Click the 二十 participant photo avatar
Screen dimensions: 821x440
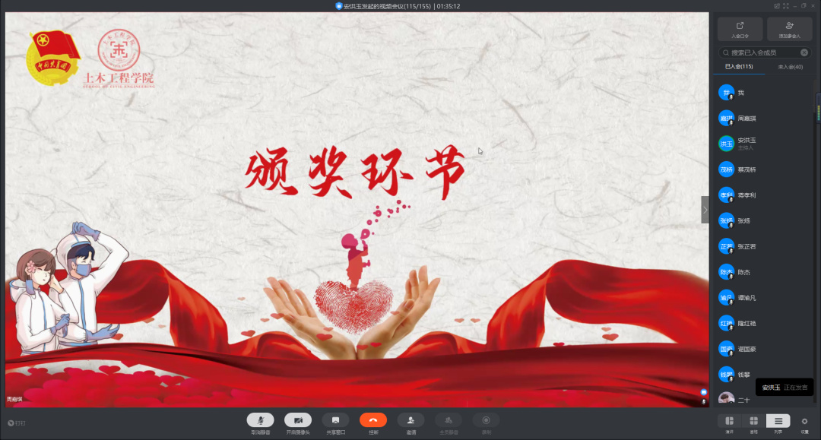[x=726, y=399]
